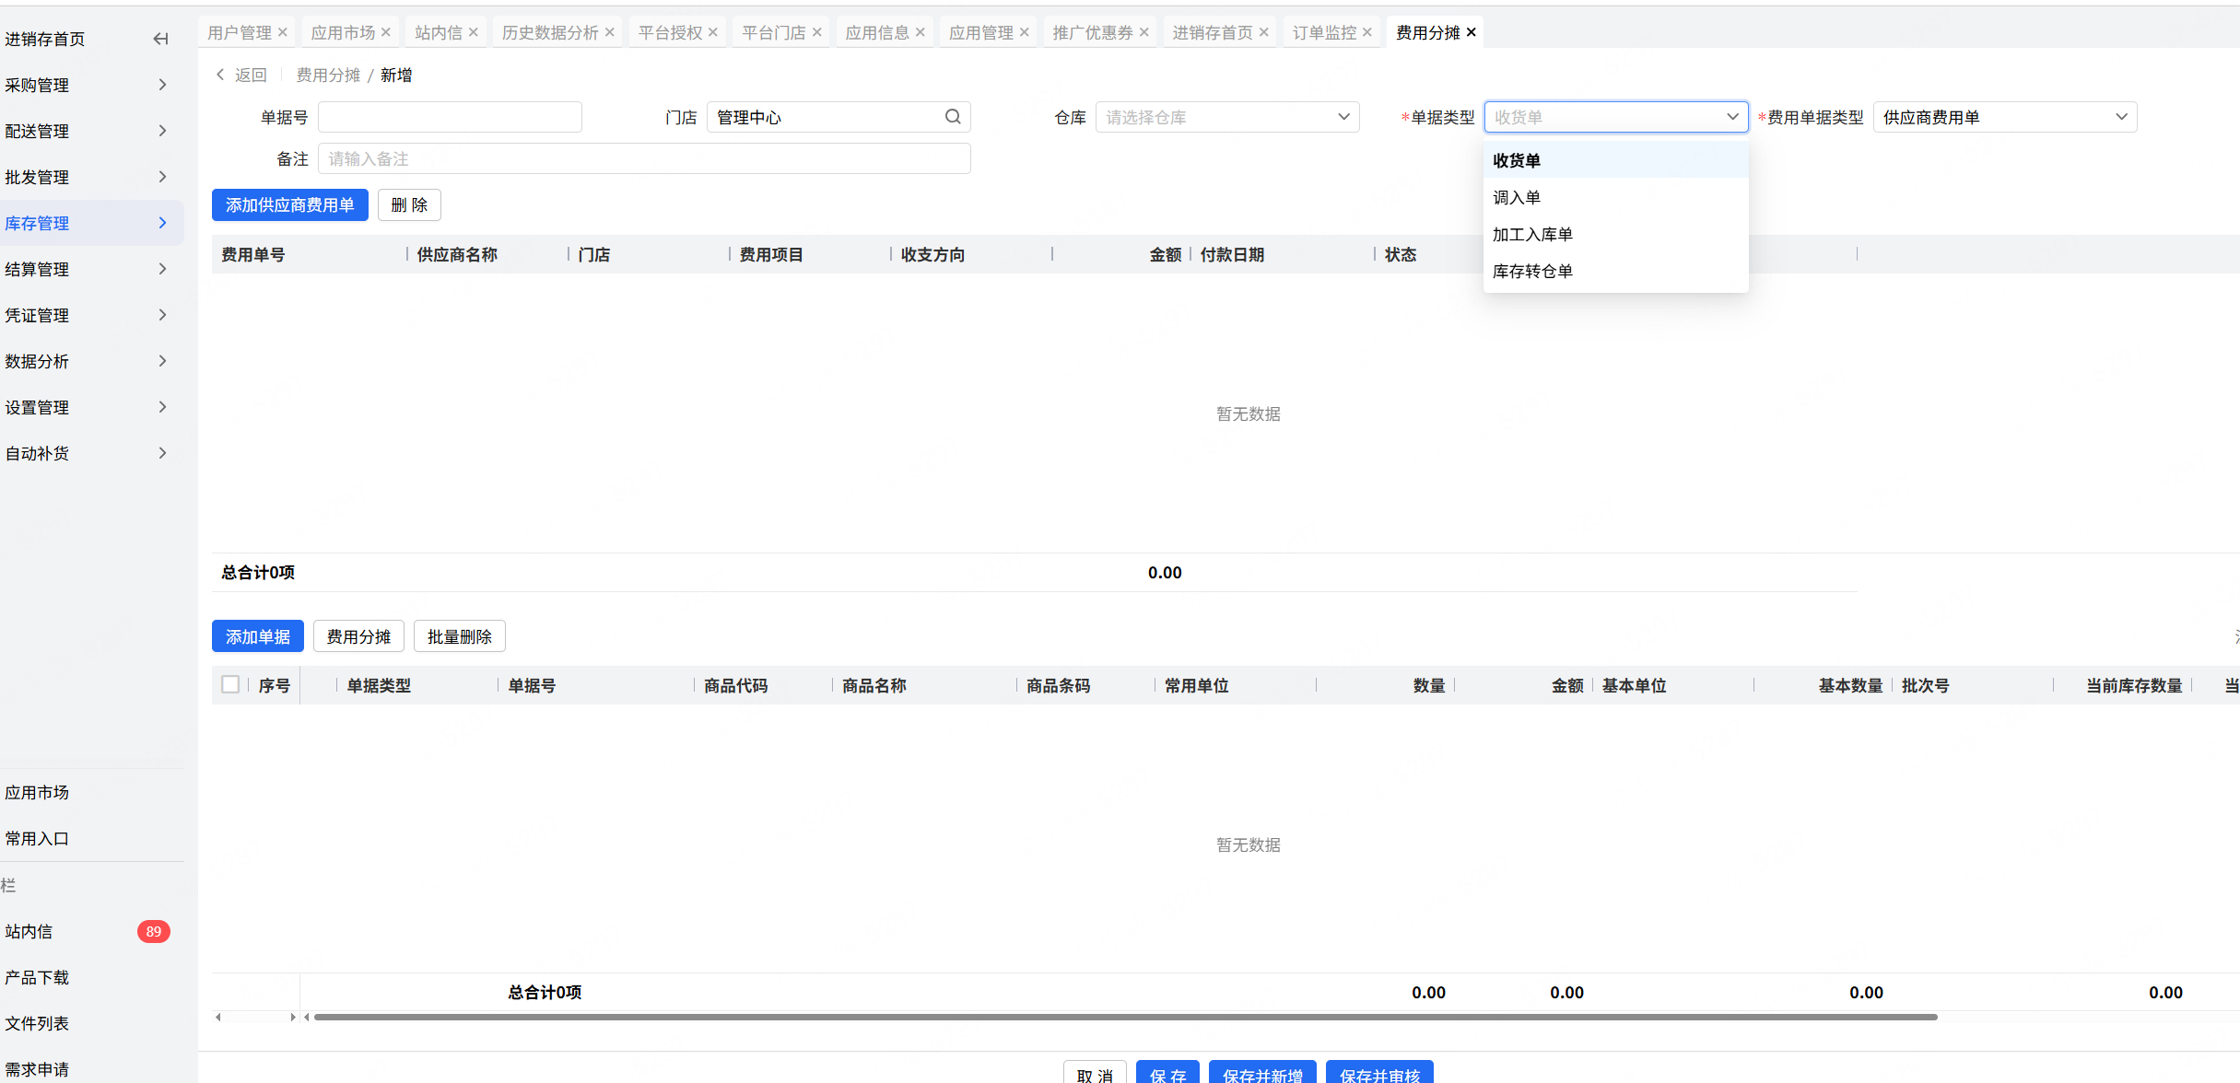Click into the 备注 remarks field
This screenshot has width=2240, height=1083.
(x=643, y=158)
